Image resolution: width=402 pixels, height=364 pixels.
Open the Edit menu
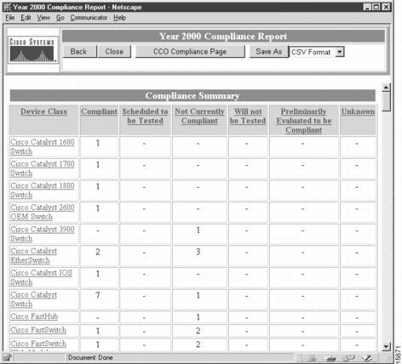(26, 18)
